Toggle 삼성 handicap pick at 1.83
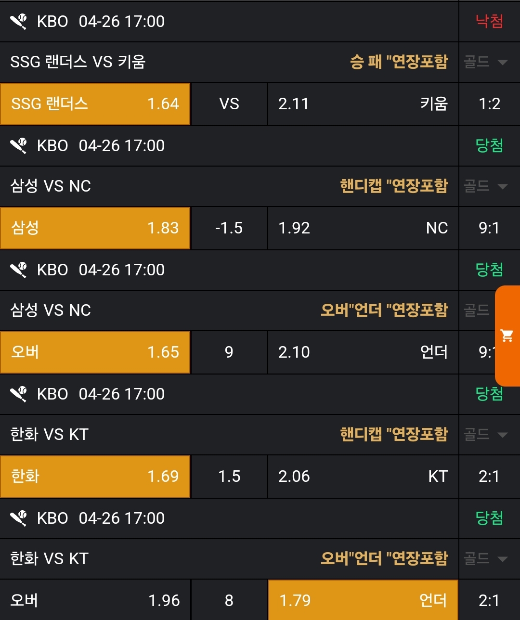The image size is (520, 620). click(95, 228)
